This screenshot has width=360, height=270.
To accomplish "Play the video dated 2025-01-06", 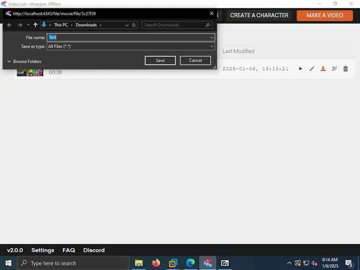I will click(x=301, y=69).
